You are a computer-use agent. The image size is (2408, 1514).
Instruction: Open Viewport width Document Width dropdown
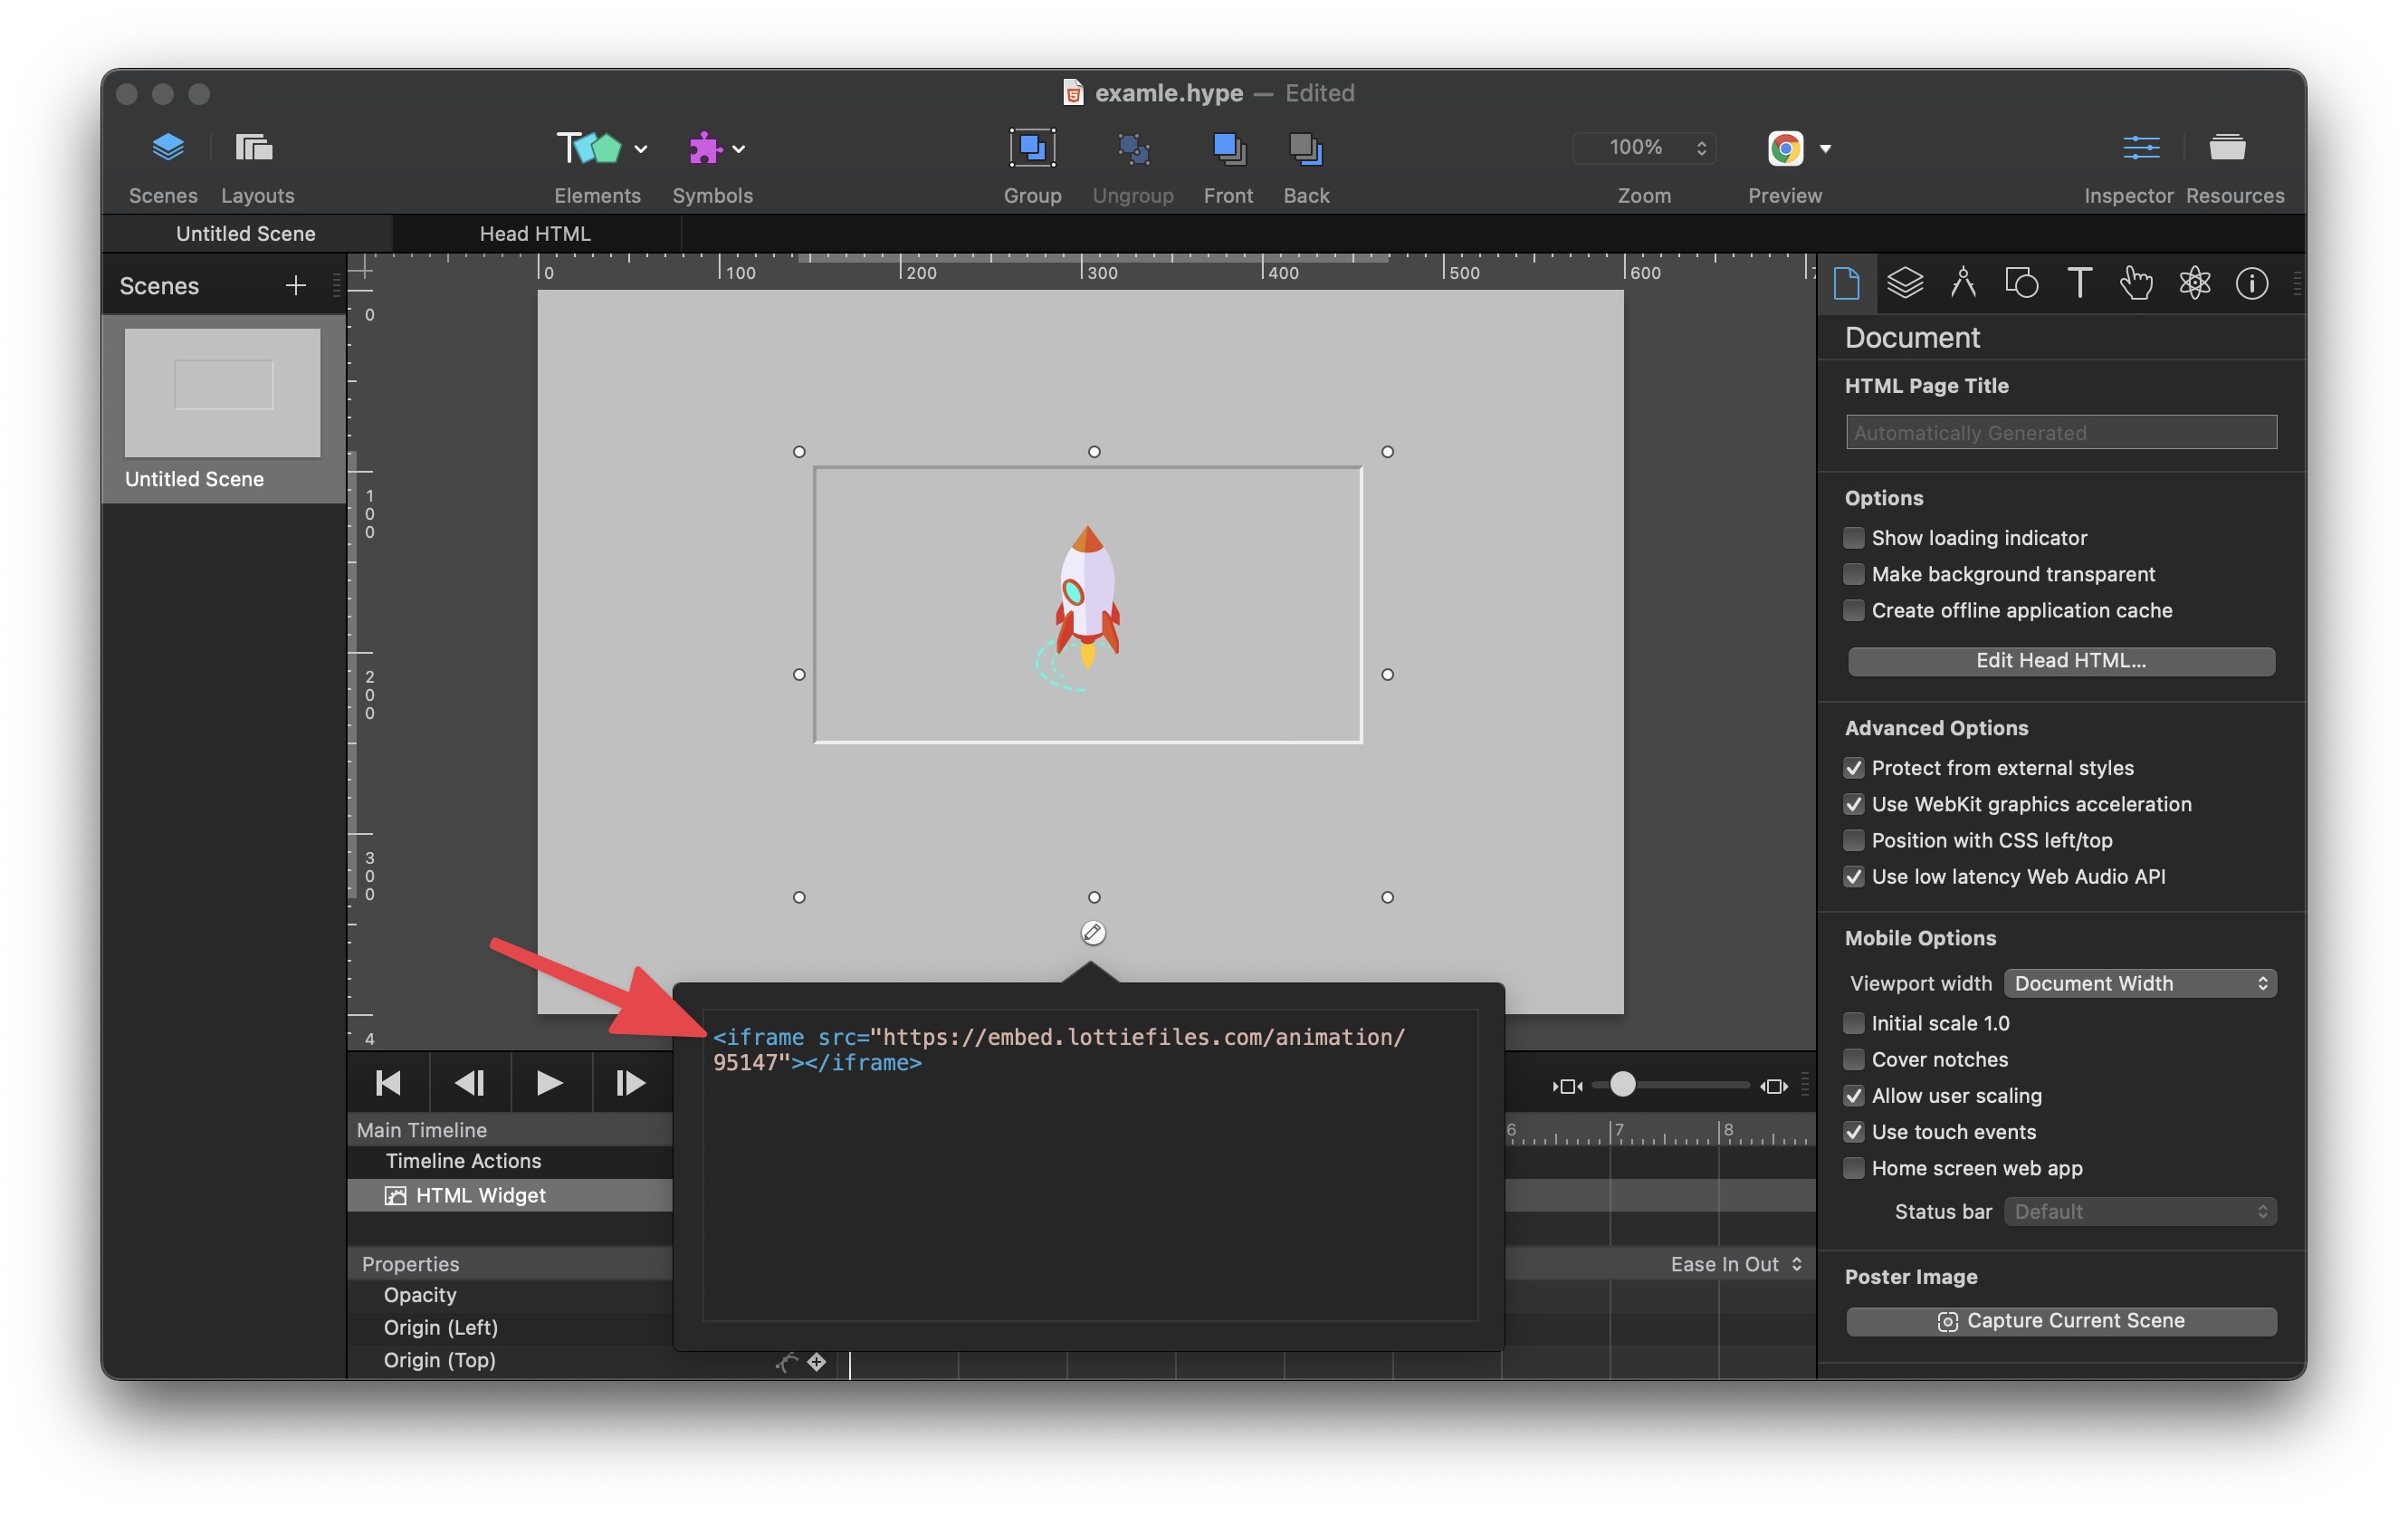coord(2140,983)
